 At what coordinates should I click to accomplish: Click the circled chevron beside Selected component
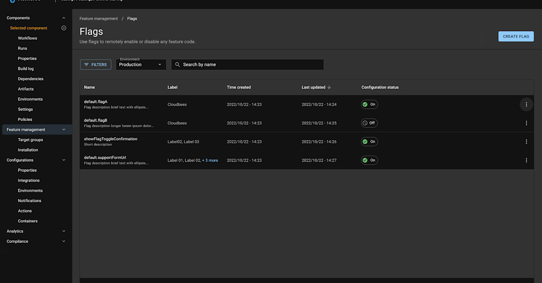pyautogui.click(x=64, y=28)
